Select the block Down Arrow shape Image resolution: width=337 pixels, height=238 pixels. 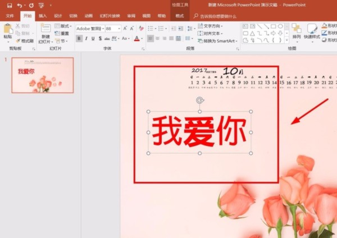[280, 33]
